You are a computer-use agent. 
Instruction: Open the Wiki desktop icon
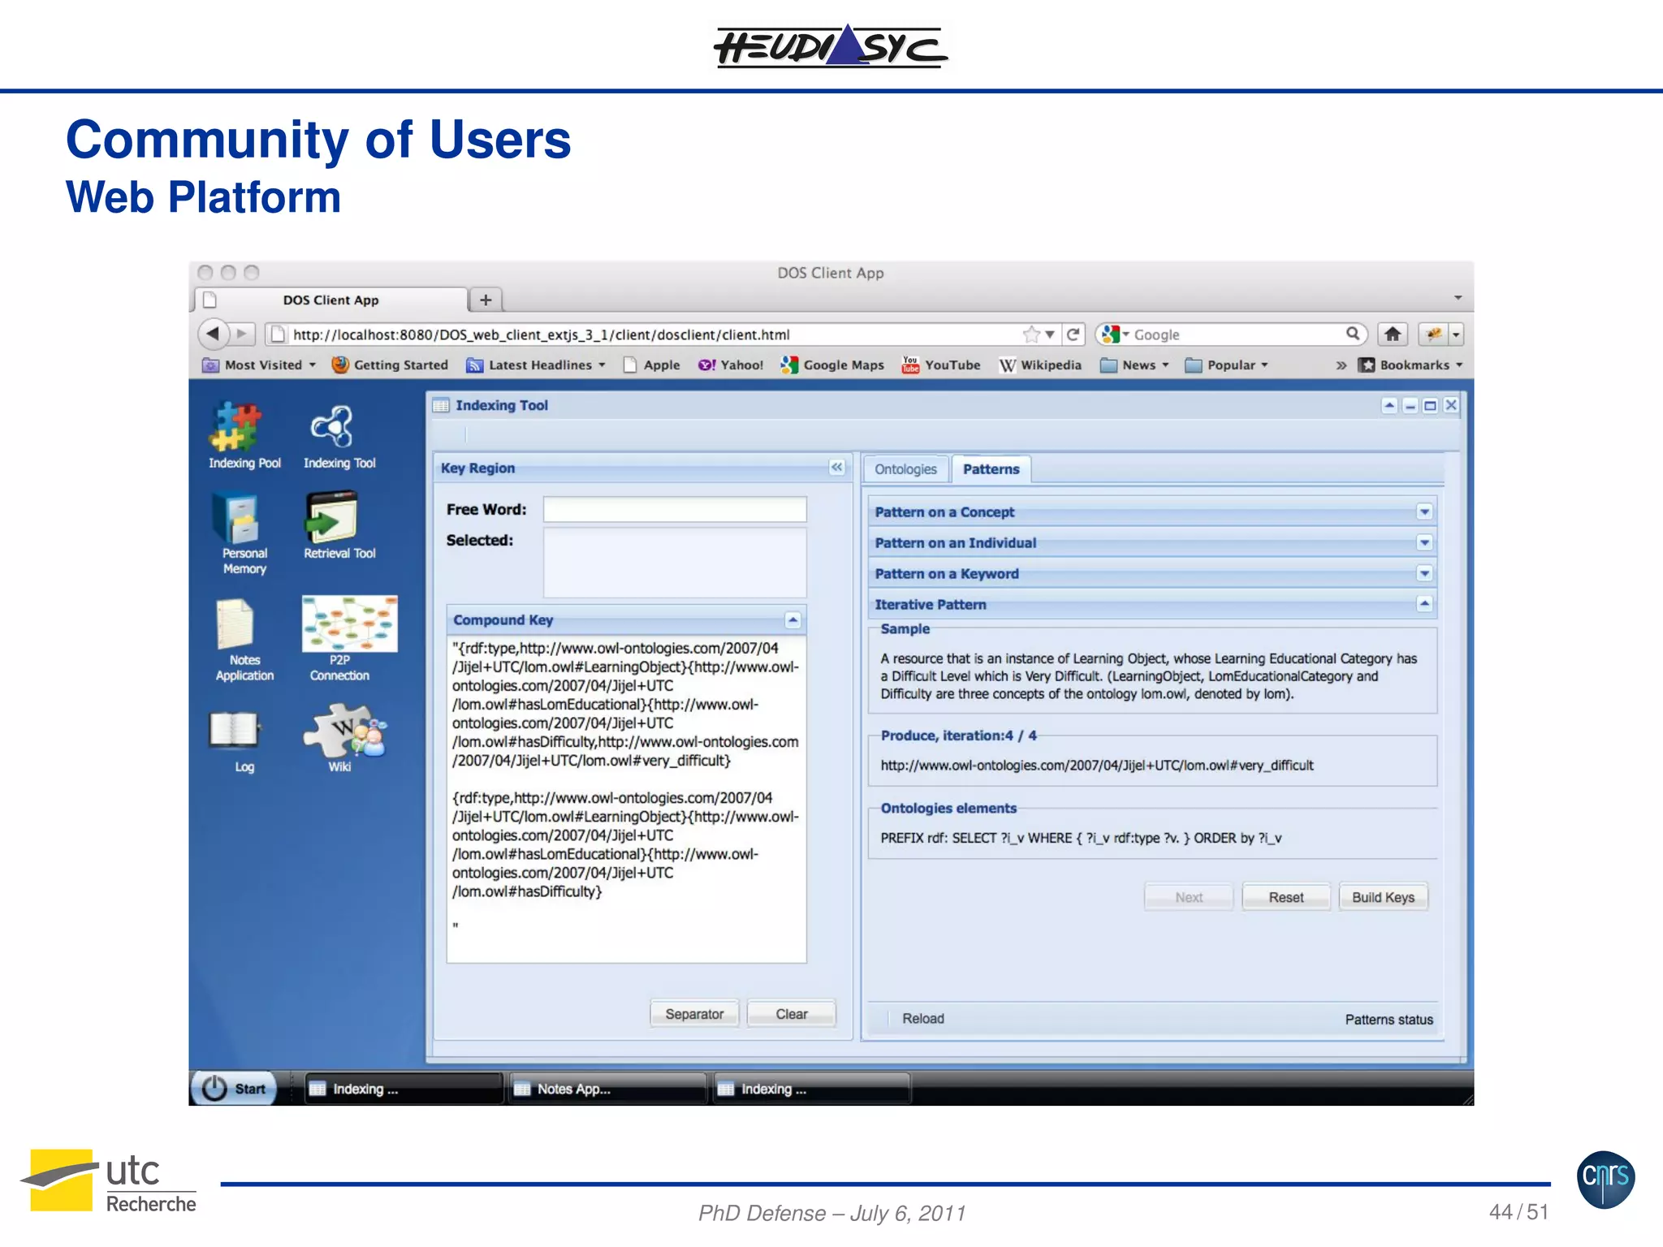pos(344,737)
